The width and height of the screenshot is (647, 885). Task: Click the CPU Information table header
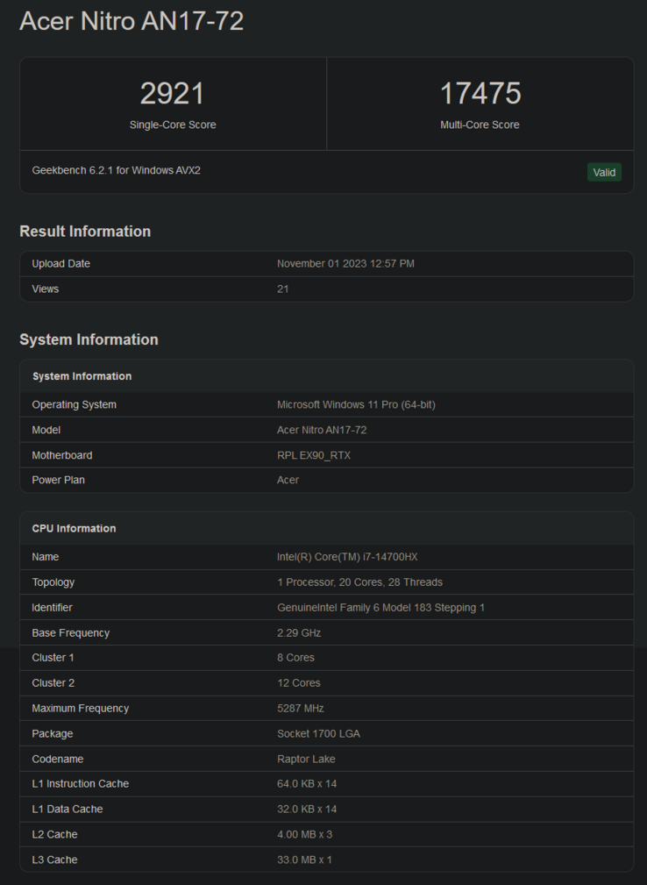coord(74,528)
